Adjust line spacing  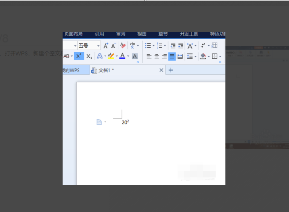(x=190, y=56)
